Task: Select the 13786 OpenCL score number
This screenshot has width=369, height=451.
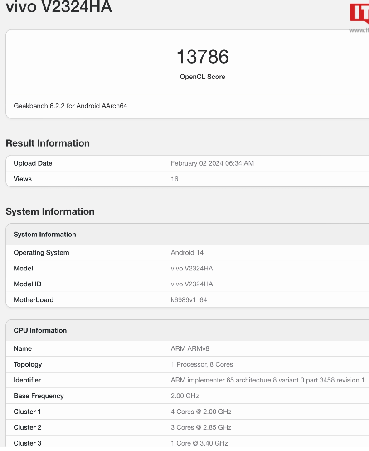Action: (203, 57)
